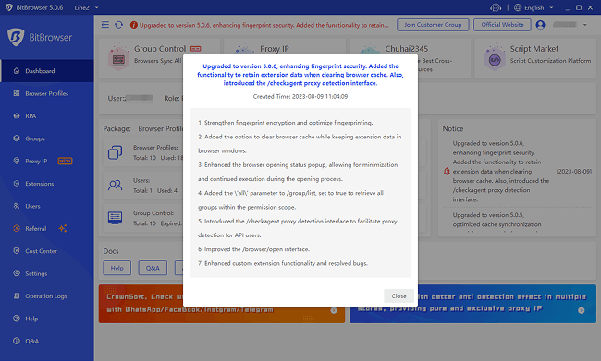The height and width of the screenshot is (361, 601).
Task: Collapse the sidebar with the hamburger icon
Action: [x=105, y=25]
